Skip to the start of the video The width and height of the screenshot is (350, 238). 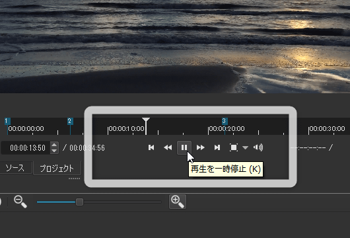tap(151, 147)
